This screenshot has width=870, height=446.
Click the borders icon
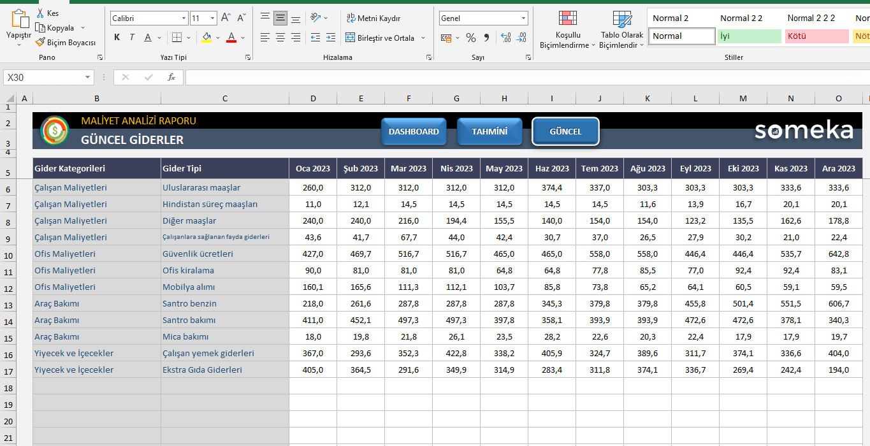click(x=177, y=38)
